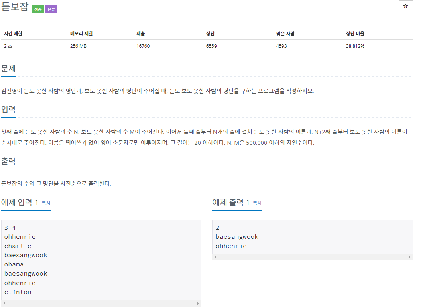Click the star favorite icon

[x=405, y=6]
